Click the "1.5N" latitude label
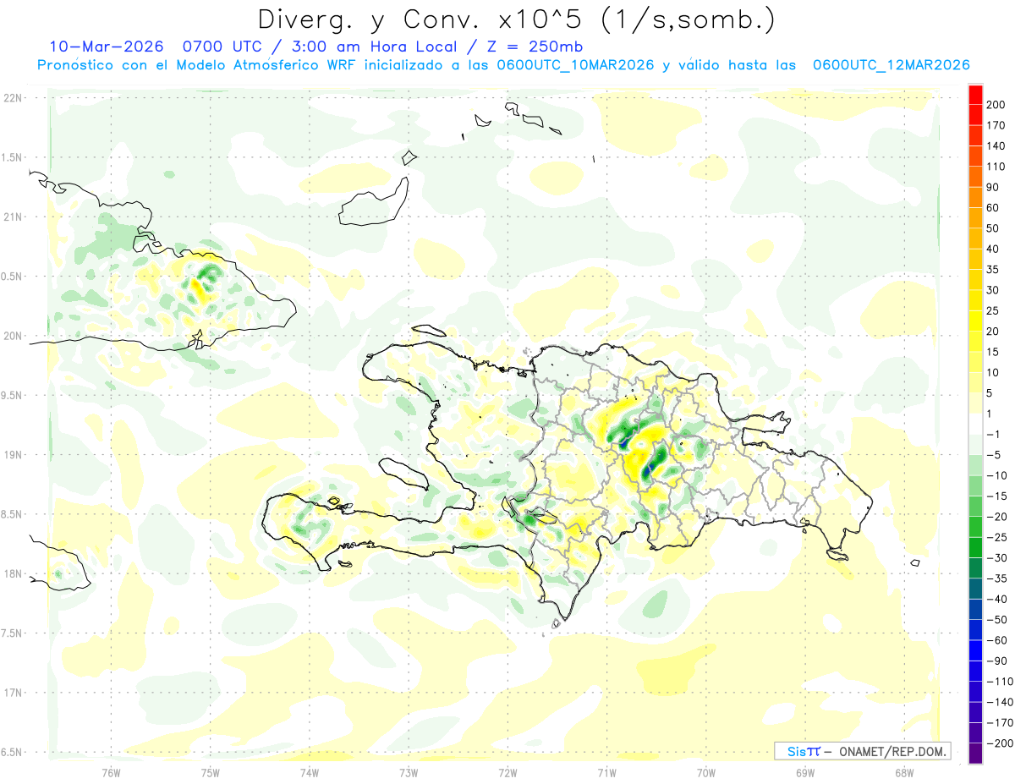Viewport: 1015px width, 784px height. 13,157
